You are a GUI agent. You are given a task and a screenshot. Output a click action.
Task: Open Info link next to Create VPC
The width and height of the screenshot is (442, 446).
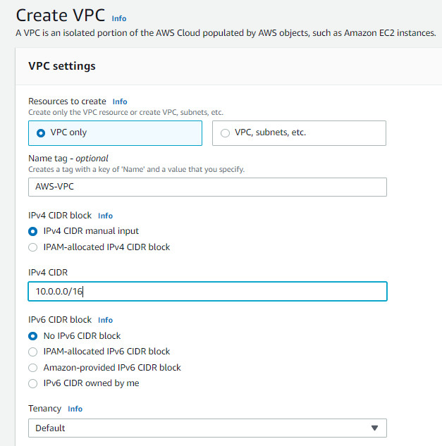[119, 18]
